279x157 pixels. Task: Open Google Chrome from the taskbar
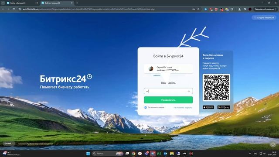tap(133, 154)
